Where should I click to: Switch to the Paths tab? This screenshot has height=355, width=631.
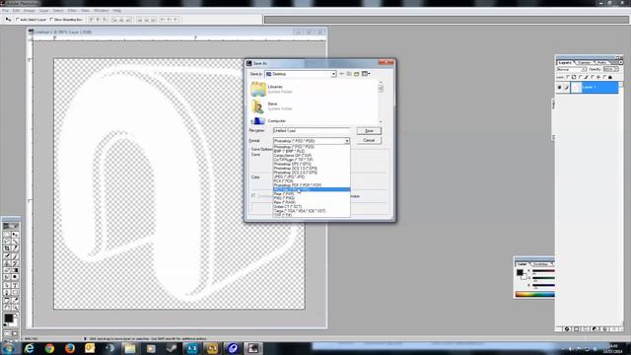pos(602,63)
